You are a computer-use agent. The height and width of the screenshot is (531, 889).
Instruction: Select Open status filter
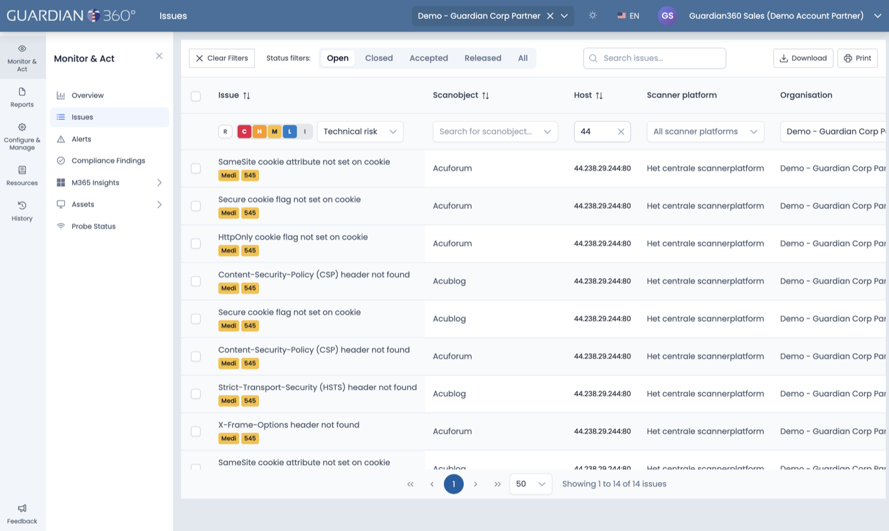pyautogui.click(x=338, y=58)
